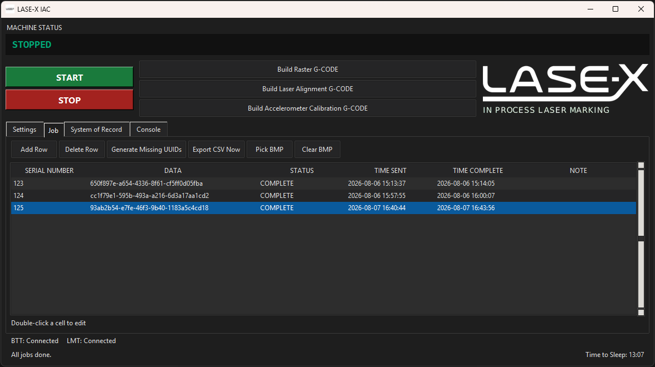Click COMPLETE status in row 125
Image resolution: width=655 pixels, height=367 pixels.
click(277, 208)
